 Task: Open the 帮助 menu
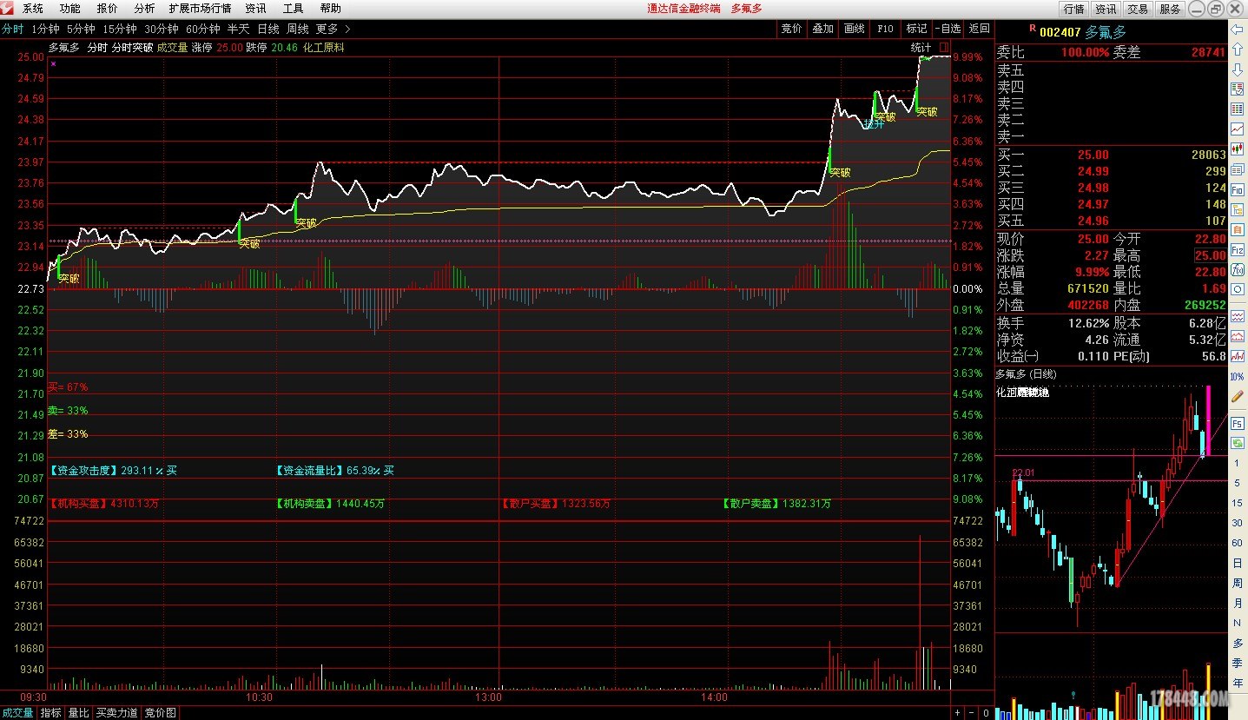330,9
